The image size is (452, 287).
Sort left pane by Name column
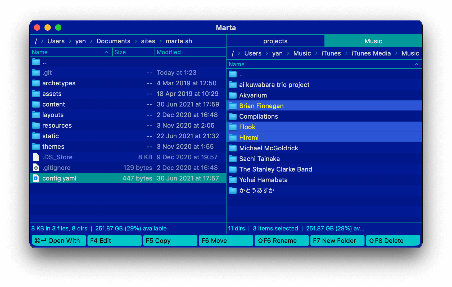71,52
